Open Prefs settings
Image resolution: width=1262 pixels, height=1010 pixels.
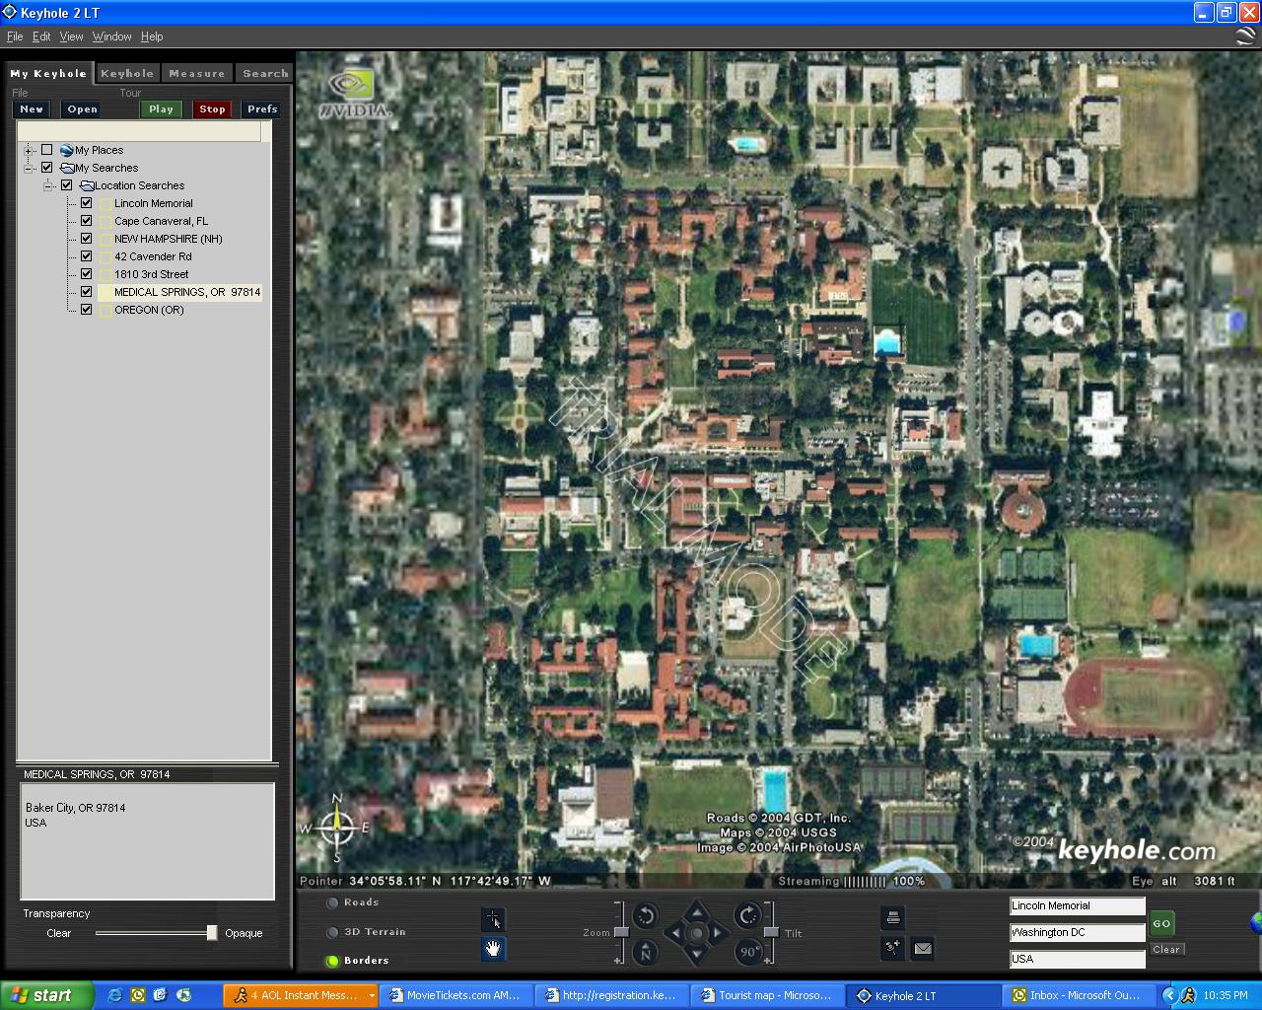[262, 109]
